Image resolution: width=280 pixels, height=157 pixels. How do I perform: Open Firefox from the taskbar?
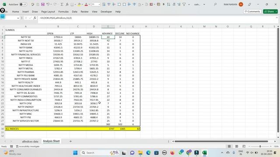(x=172, y=153)
